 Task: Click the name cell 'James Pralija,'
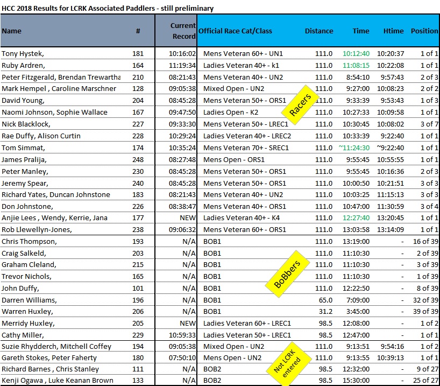pyautogui.click(x=24, y=159)
